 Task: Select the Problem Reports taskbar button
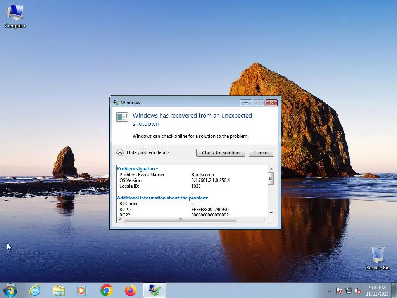tap(155, 290)
